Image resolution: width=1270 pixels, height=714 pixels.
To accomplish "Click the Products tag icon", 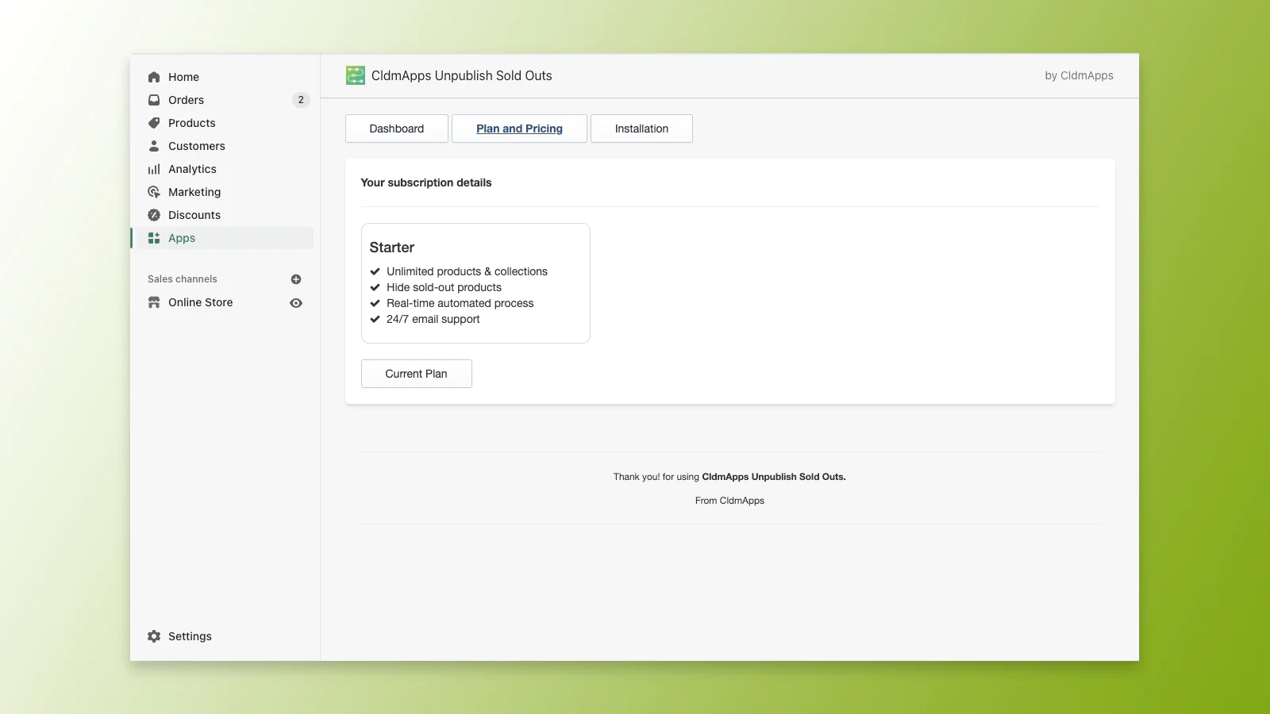I will coord(154,123).
